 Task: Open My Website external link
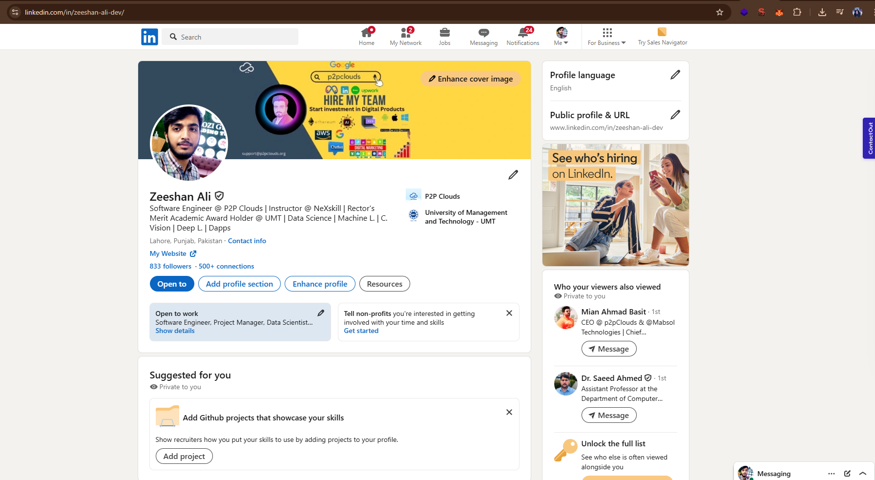point(173,253)
